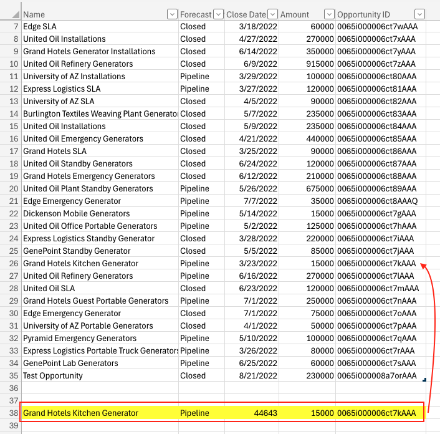Click amount 675000
440x434 pixels.
(307, 189)
